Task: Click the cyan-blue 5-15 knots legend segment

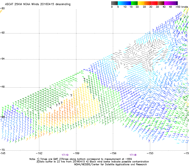Action: 124,3
